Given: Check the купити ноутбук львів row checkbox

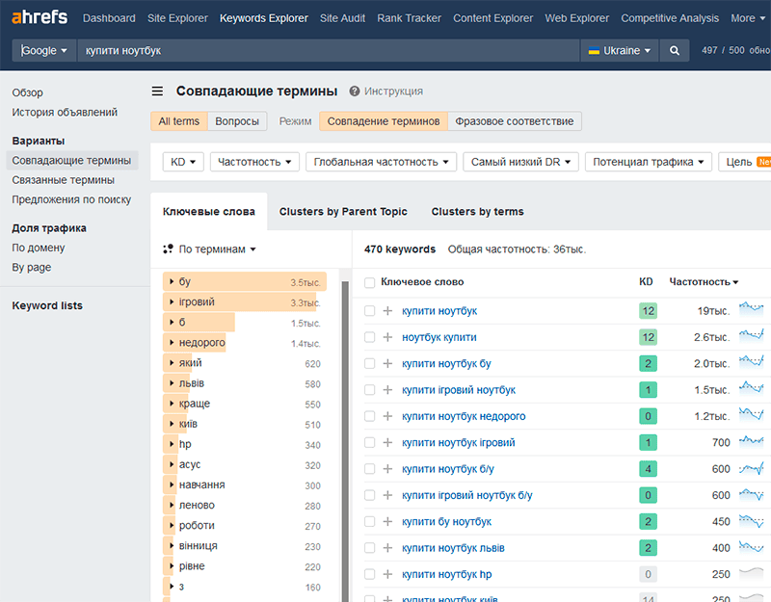Looking at the screenshot, I should (370, 548).
